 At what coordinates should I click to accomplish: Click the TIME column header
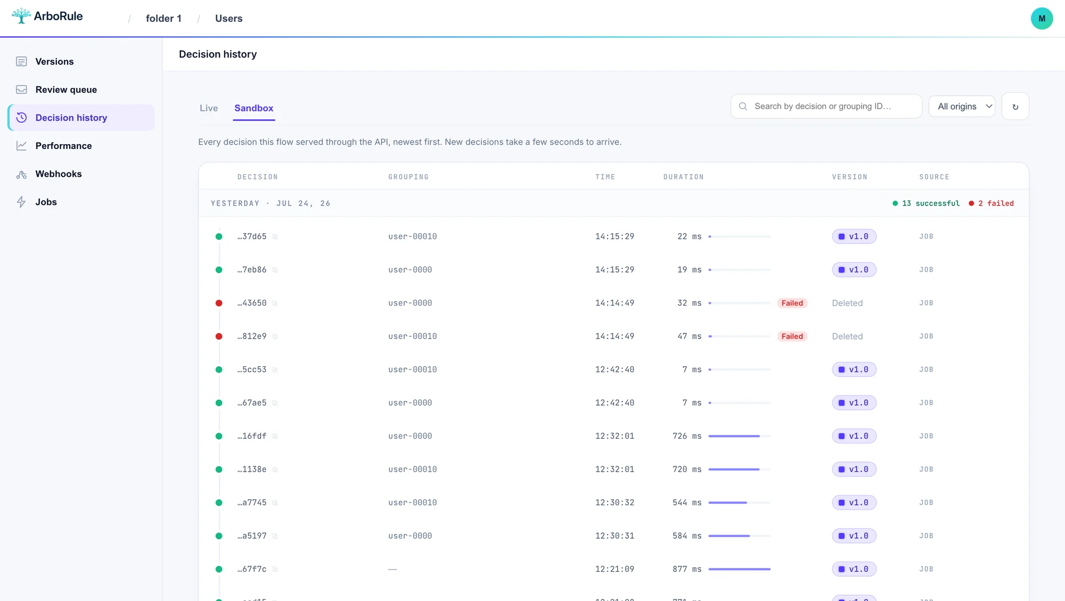605,177
